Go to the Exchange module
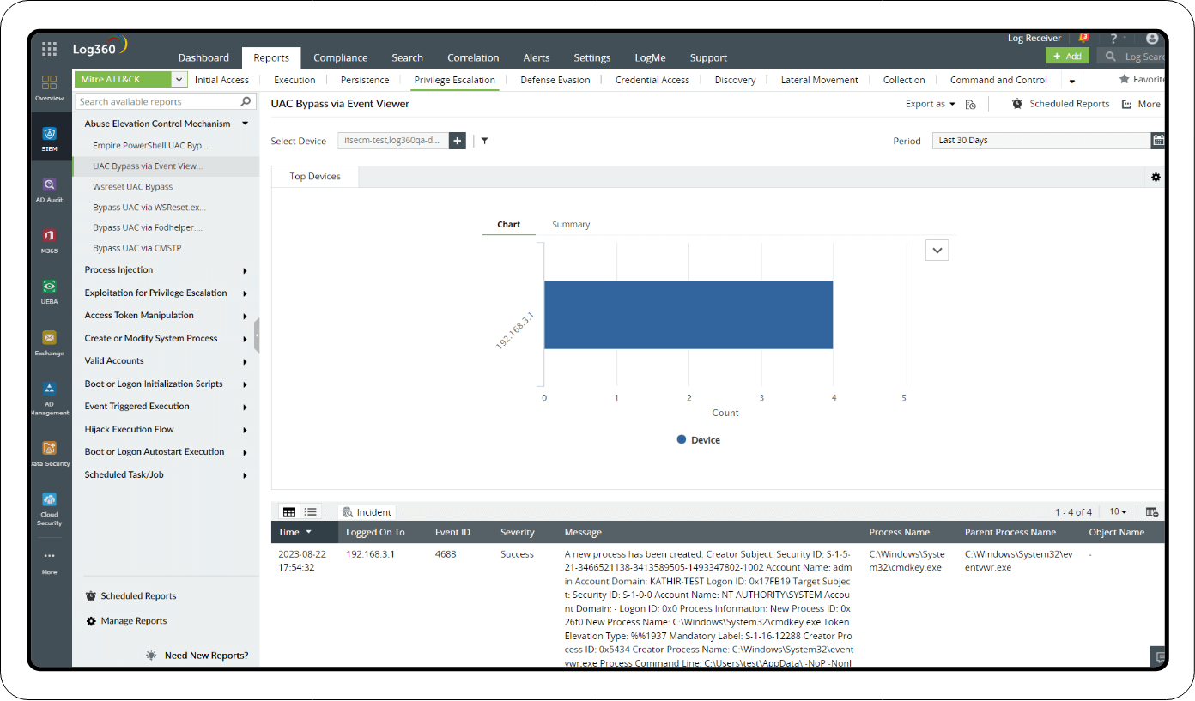The image size is (1195, 701). (x=49, y=343)
